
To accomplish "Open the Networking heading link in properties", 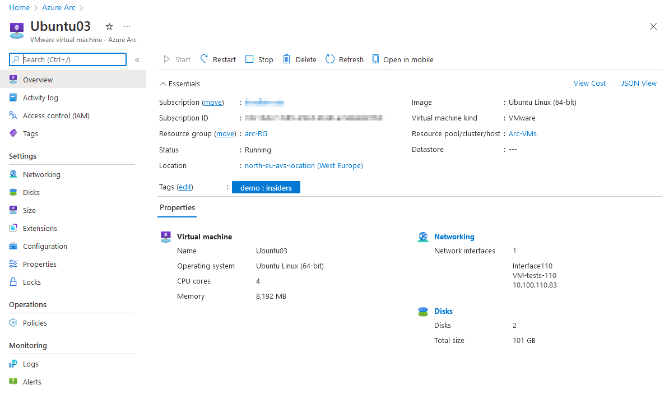I will 454,237.
